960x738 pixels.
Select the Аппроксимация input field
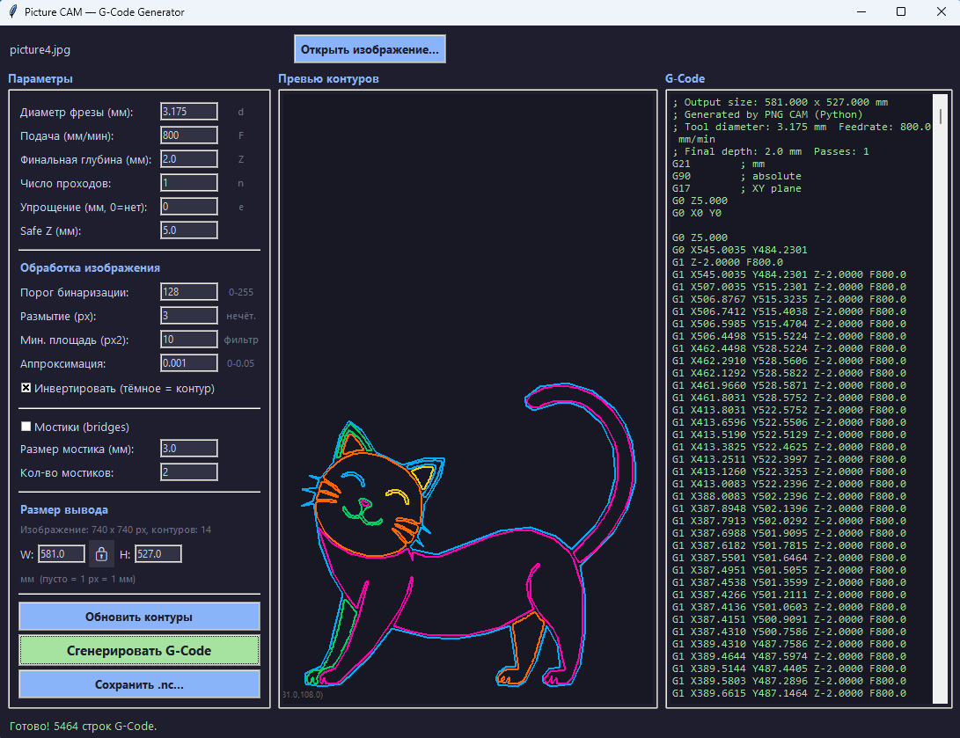[188, 363]
